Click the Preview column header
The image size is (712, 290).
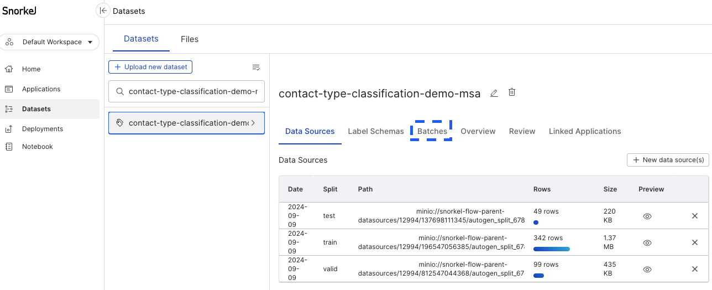tap(651, 189)
